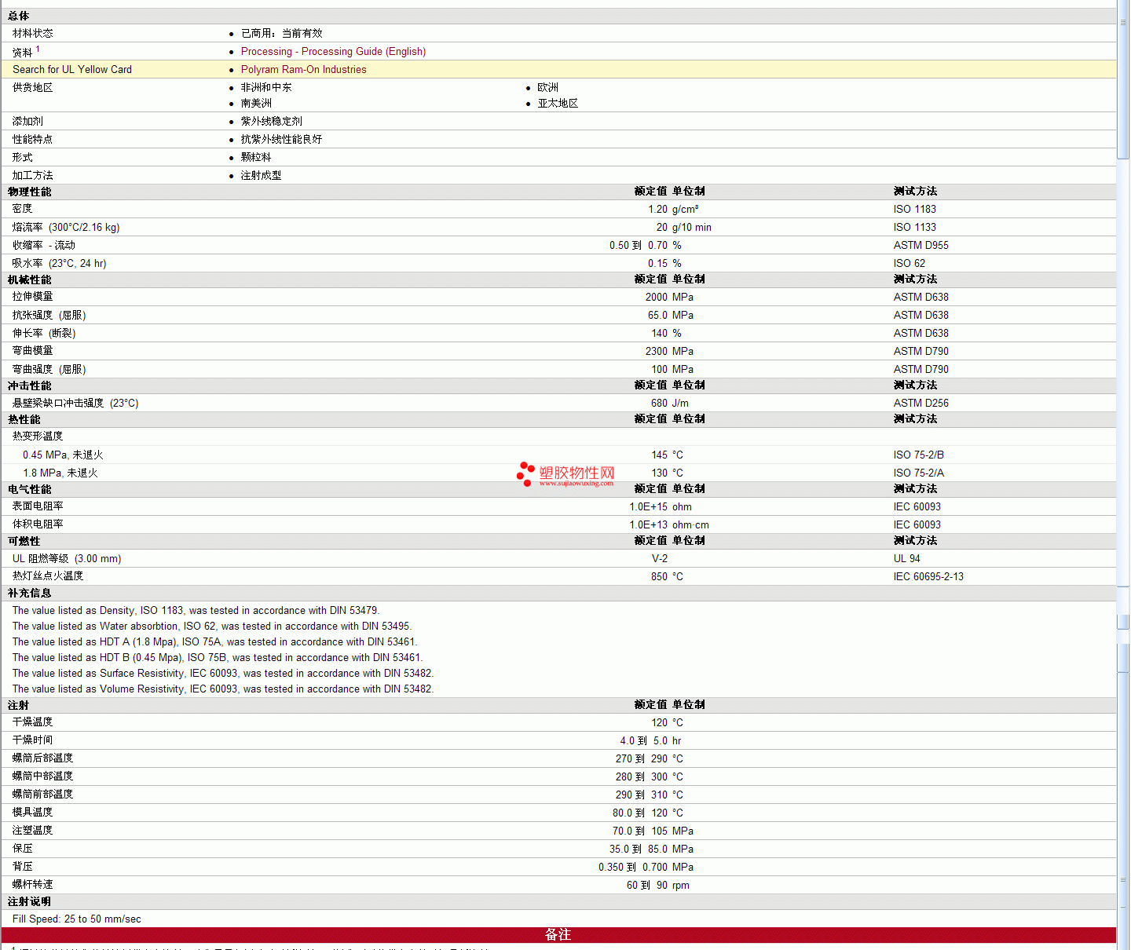Screen dimensions: 1131x950
Task: Select the drying time '4.0 到 5.0' value
Action: pyautogui.click(x=643, y=740)
